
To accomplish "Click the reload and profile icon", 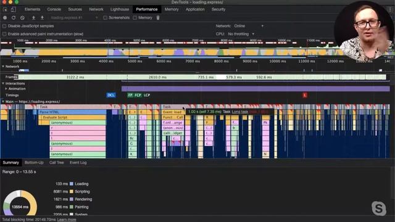I will click(x=14, y=18).
